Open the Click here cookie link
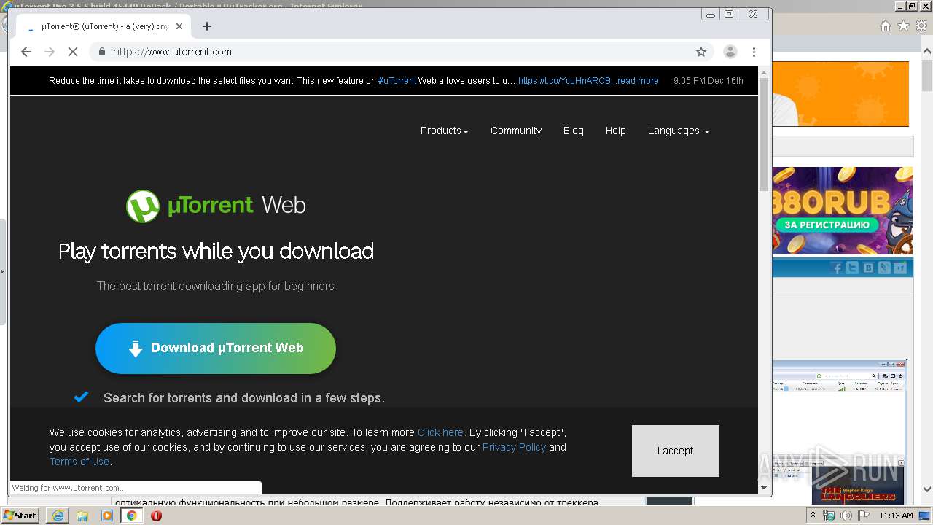The image size is (933, 525). click(x=441, y=432)
